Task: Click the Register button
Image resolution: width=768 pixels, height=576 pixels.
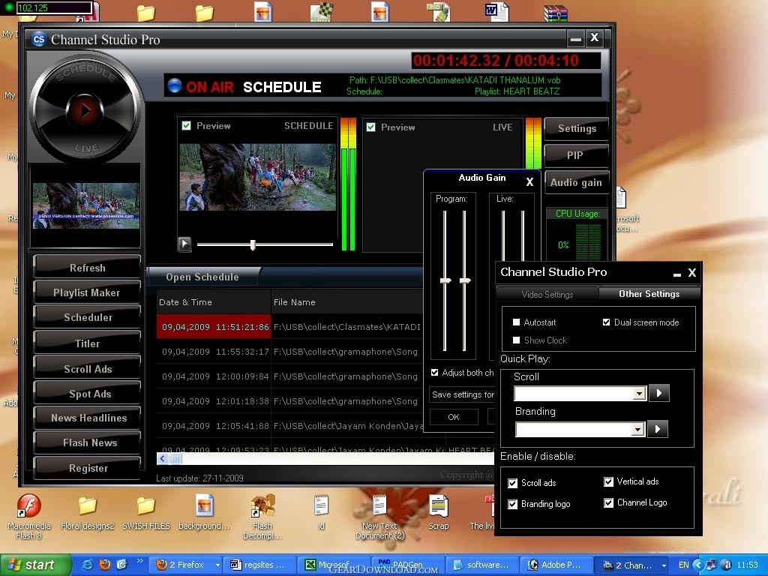Action: point(88,468)
